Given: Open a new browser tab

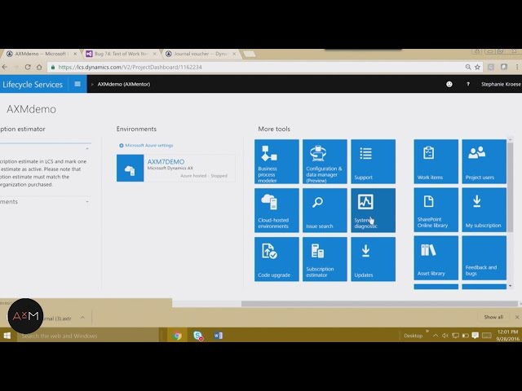Looking at the screenshot, I should point(250,54).
